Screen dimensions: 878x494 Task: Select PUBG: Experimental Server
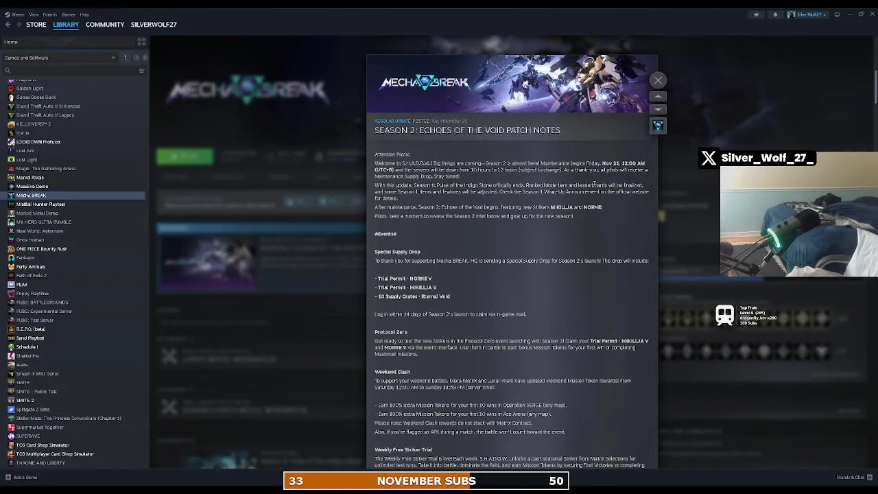(44, 311)
